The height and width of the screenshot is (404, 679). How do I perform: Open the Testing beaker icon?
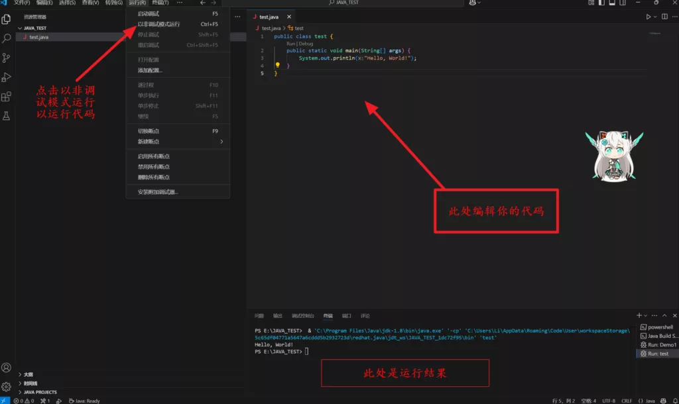point(7,116)
